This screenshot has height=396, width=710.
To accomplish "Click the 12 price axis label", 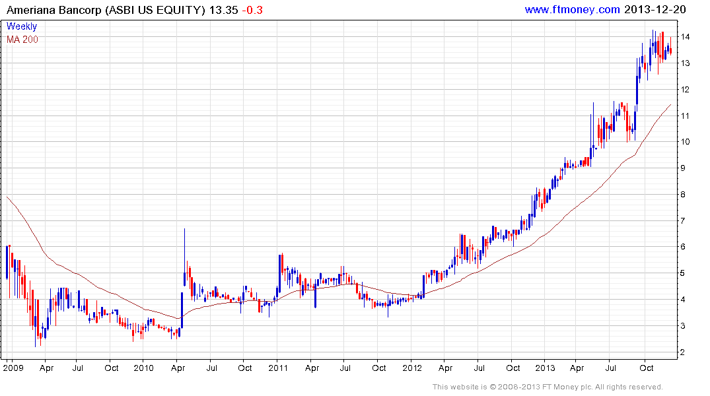I will tap(685, 90).
